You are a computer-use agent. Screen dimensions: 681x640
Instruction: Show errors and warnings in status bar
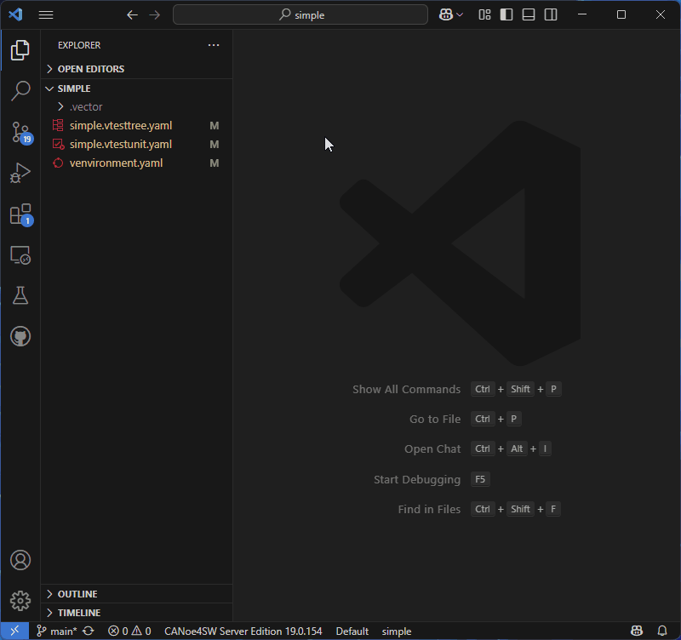pyautogui.click(x=129, y=631)
